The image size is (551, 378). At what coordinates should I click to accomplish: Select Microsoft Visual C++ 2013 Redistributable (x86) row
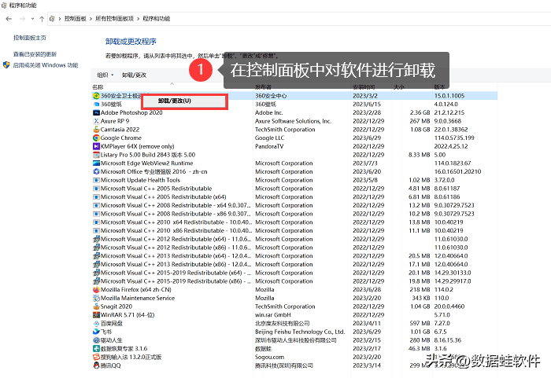coord(294,264)
